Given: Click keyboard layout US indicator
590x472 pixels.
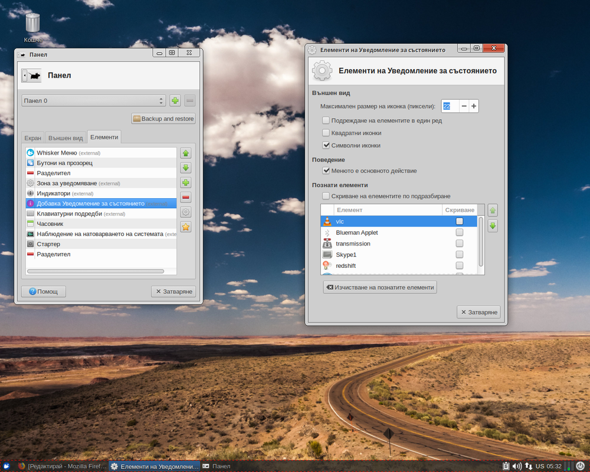Looking at the screenshot, I should pyautogui.click(x=540, y=466).
